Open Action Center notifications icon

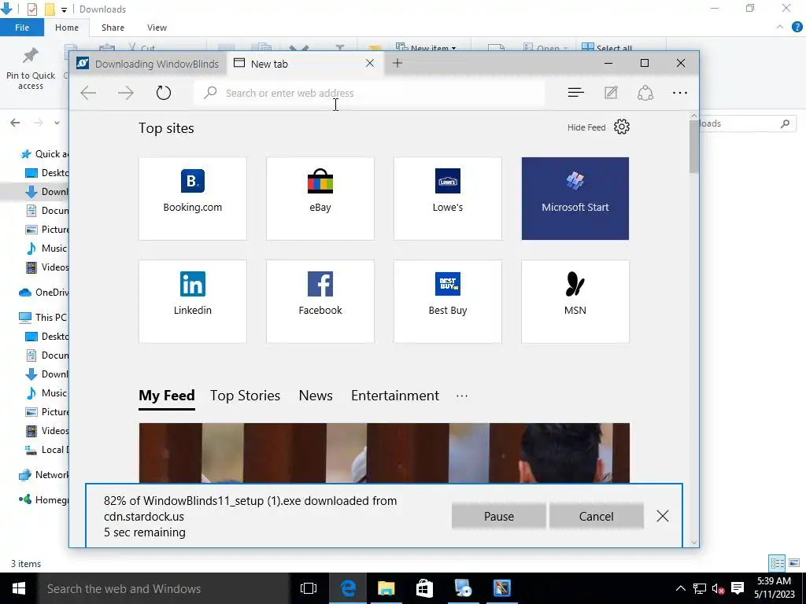click(738, 588)
